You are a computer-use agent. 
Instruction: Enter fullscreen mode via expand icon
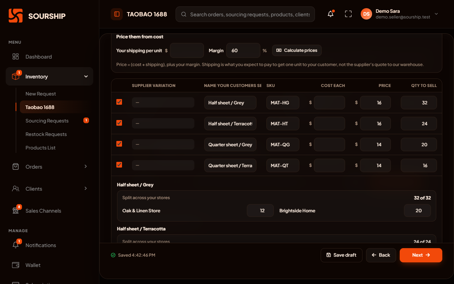point(348,14)
